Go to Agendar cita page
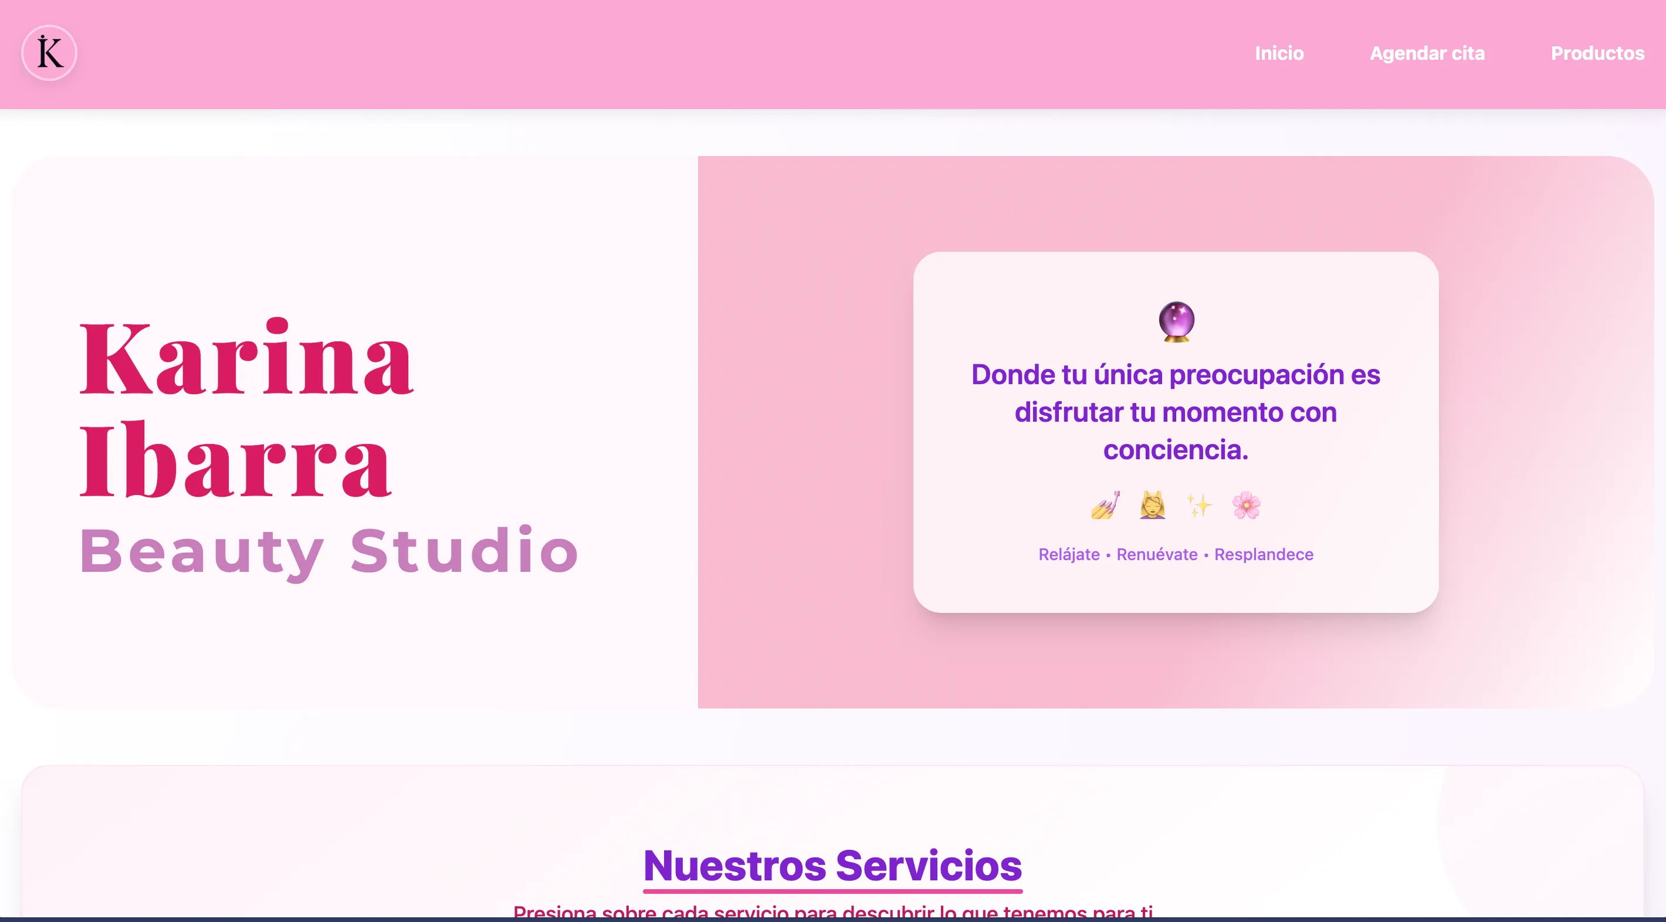 coord(1427,53)
